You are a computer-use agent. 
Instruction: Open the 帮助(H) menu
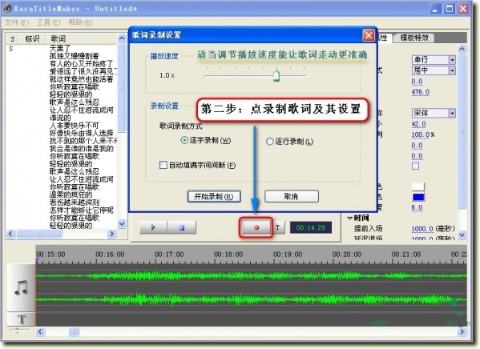point(80,22)
